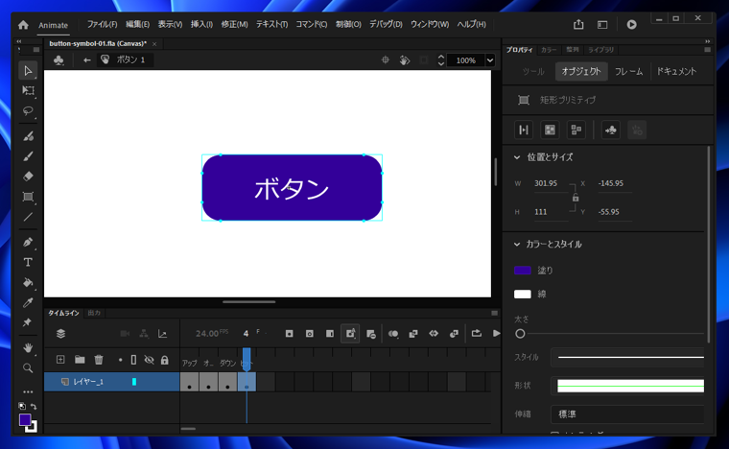Toggle auto keyframe button in timeline
The height and width of the screenshot is (449, 729).
[350, 333]
